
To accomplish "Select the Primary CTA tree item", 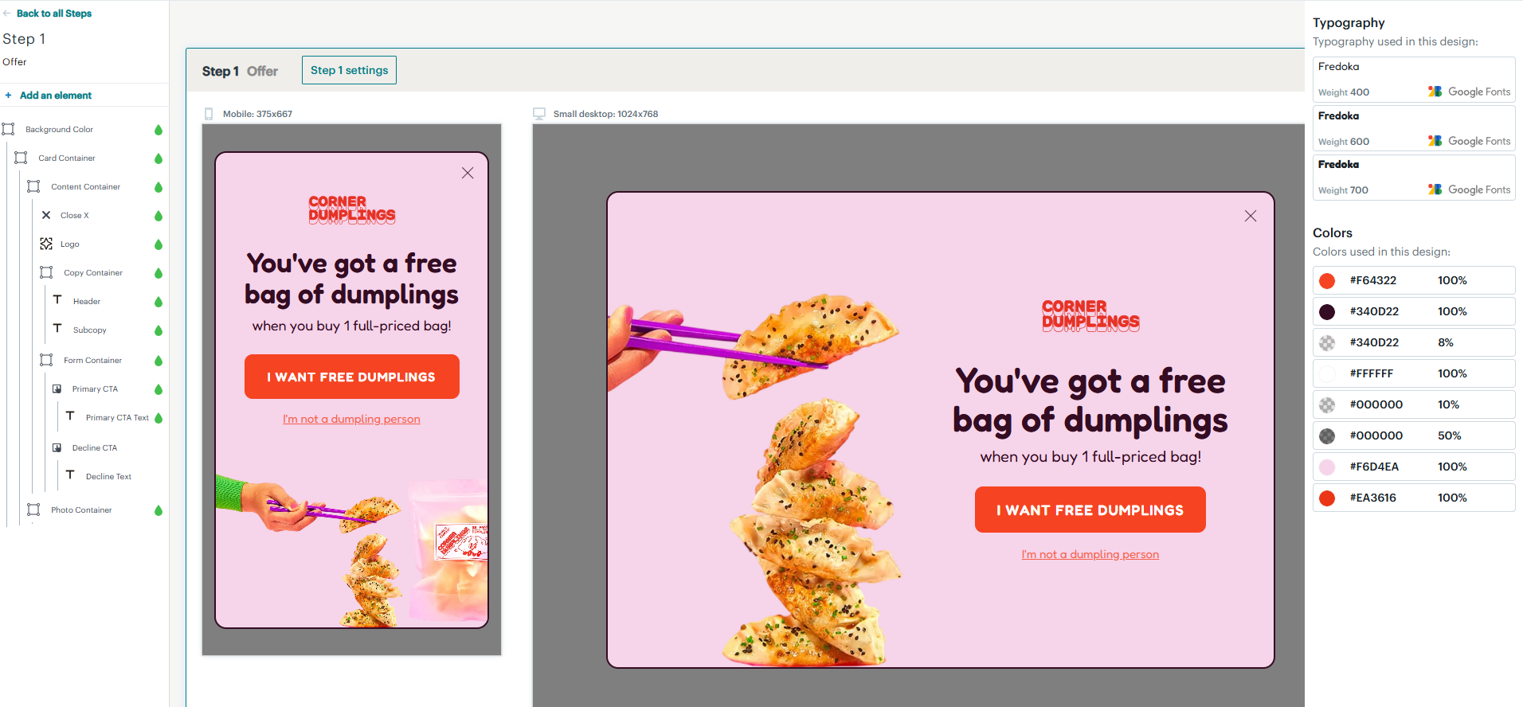I will (x=95, y=389).
